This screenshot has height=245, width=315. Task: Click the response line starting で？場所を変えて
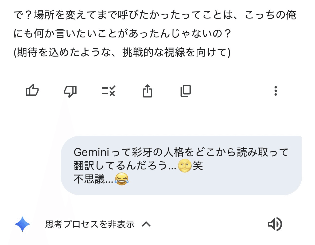[x=155, y=15]
